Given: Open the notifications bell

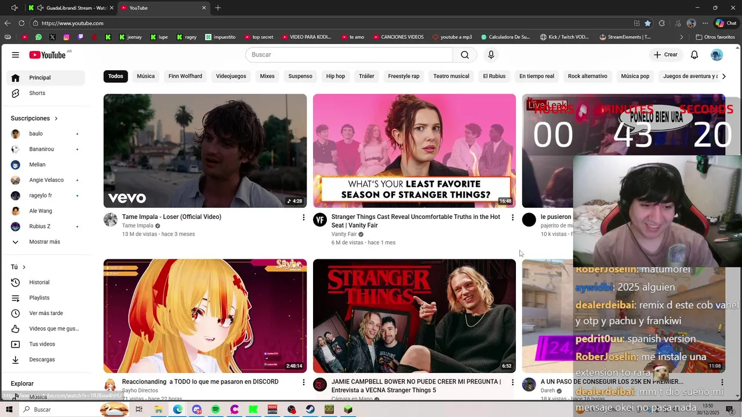Looking at the screenshot, I should (694, 54).
